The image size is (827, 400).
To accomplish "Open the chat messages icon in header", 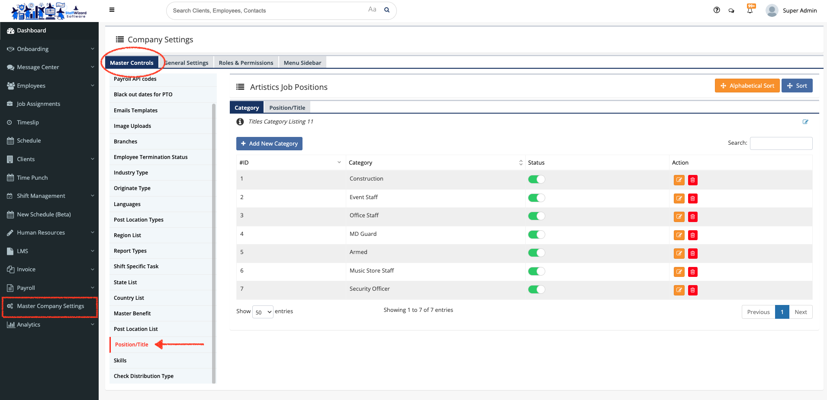I will pos(731,11).
